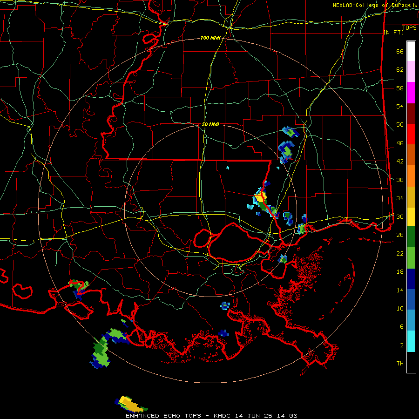Click the bright yellow legend swatch

(x=411, y=217)
